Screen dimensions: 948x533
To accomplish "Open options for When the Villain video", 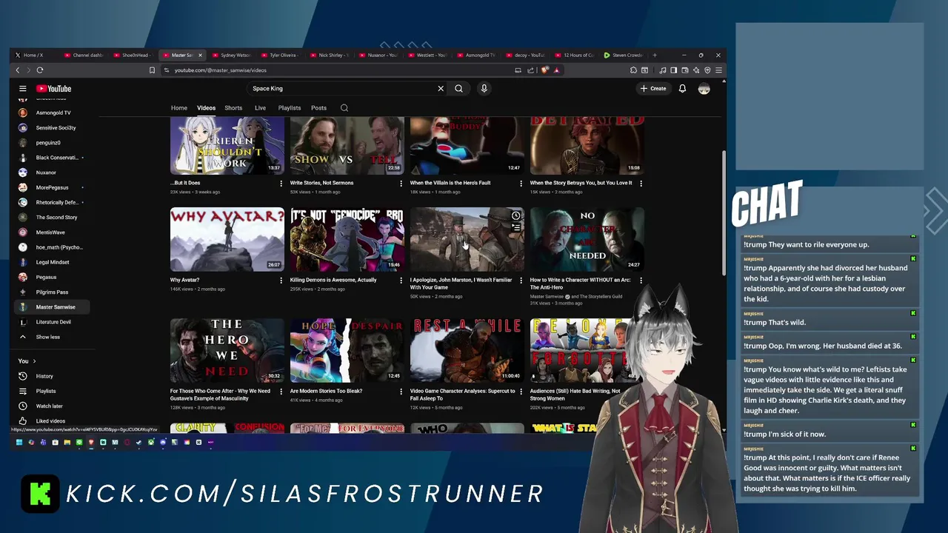I will pos(521,184).
